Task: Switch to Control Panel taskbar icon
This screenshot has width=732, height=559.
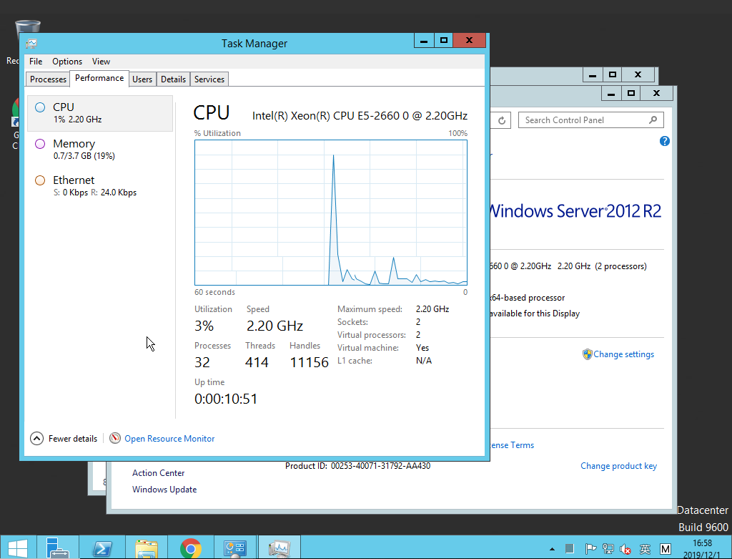Action: tap(234, 548)
